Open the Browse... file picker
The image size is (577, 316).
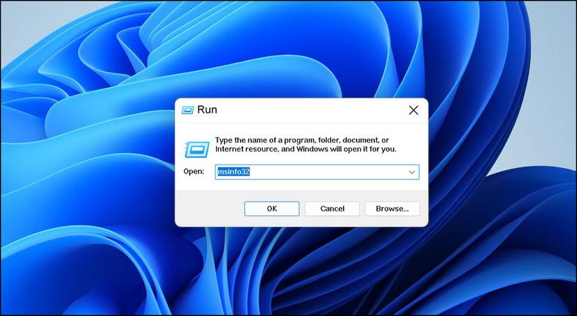point(392,209)
